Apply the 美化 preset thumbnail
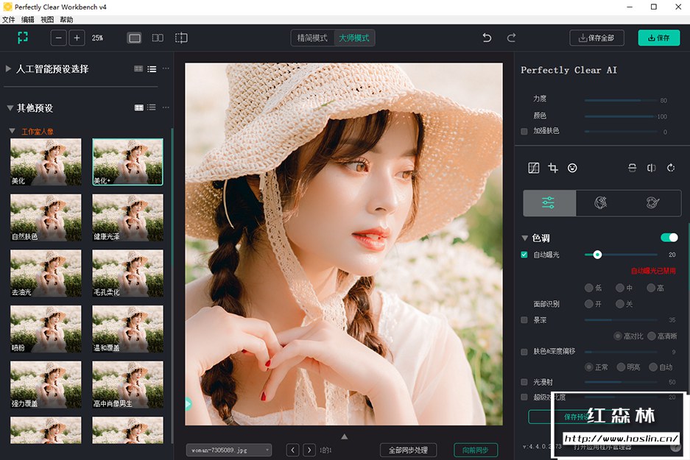The height and width of the screenshot is (460, 690). click(46, 162)
